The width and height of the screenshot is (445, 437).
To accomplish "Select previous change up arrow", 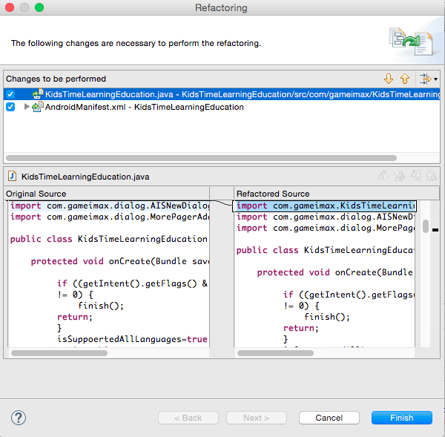I will tap(405, 79).
